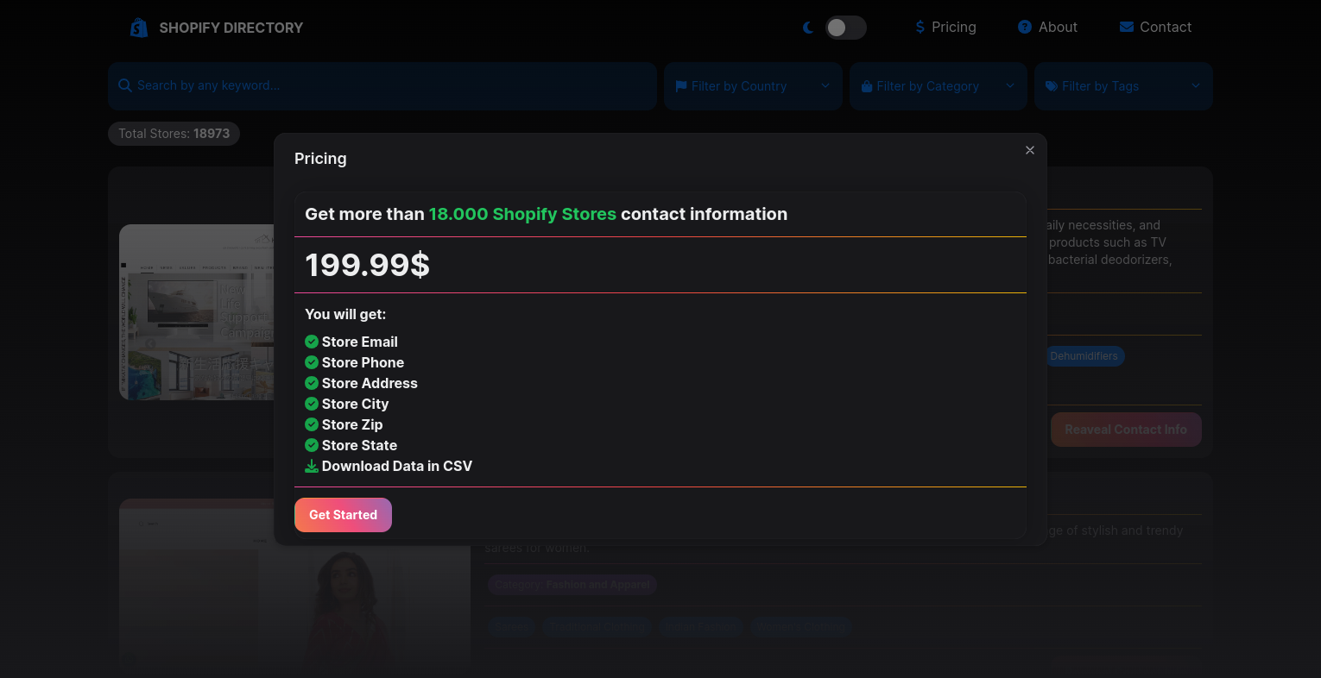Click the Get Started button
Viewport: 1321px width, 678px height.
point(343,515)
